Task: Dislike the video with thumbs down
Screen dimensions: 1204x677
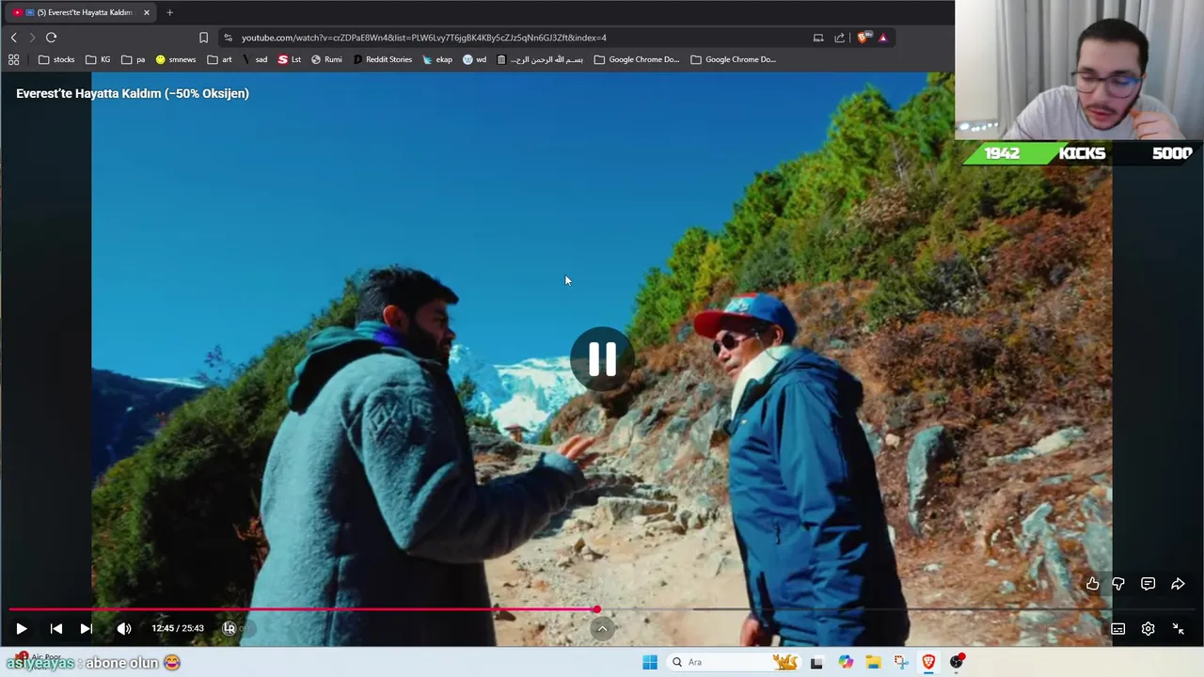Action: coord(1118,584)
